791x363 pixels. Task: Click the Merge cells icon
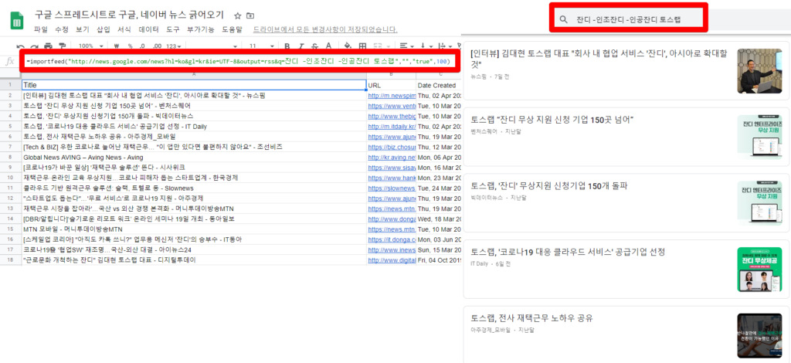pyautogui.click(x=377, y=46)
